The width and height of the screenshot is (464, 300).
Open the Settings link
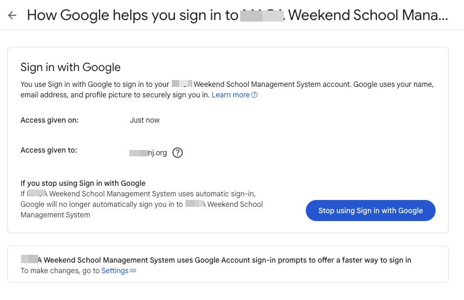click(115, 271)
